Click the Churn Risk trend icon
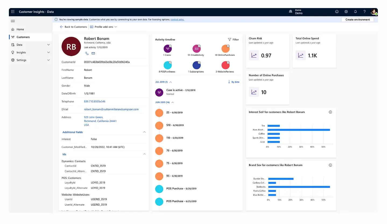The width and height of the screenshot is (387, 224). (x=254, y=56)
